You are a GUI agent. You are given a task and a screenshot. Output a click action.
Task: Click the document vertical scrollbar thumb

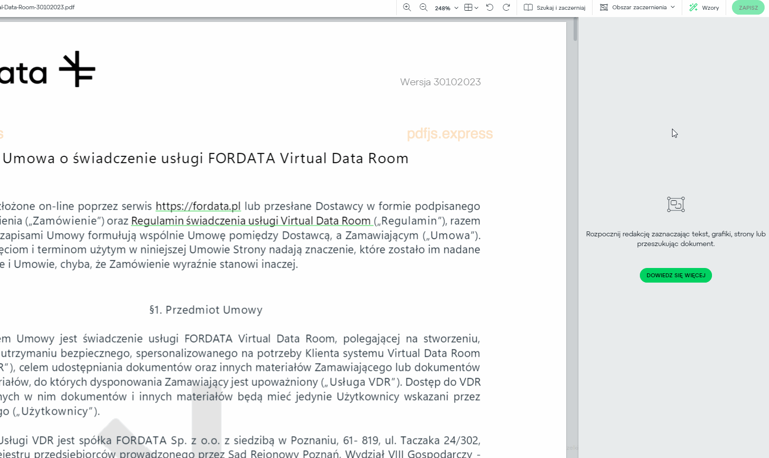pos(576,29)
